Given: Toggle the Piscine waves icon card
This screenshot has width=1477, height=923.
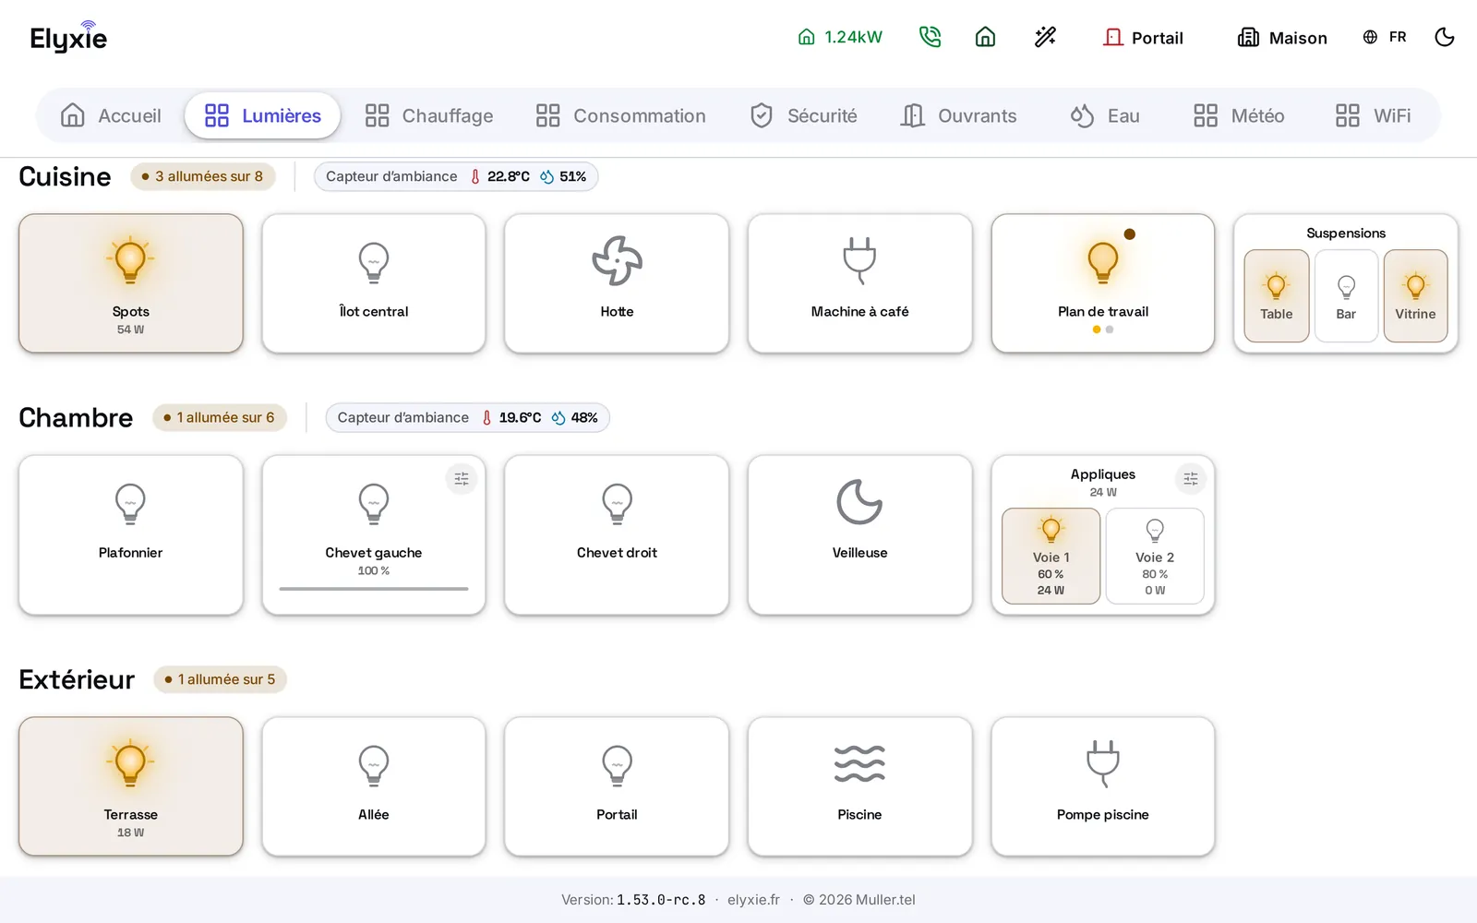Looking at the screenshot, I should (860, 786).
